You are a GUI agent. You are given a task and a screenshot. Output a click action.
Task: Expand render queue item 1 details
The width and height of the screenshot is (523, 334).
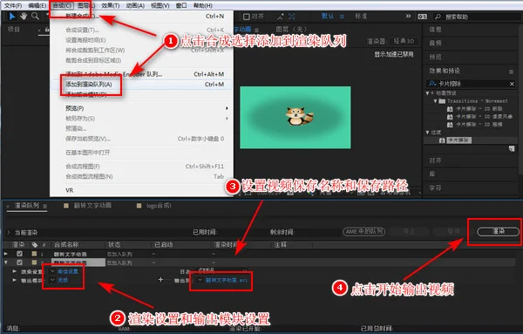pos(6,254)
